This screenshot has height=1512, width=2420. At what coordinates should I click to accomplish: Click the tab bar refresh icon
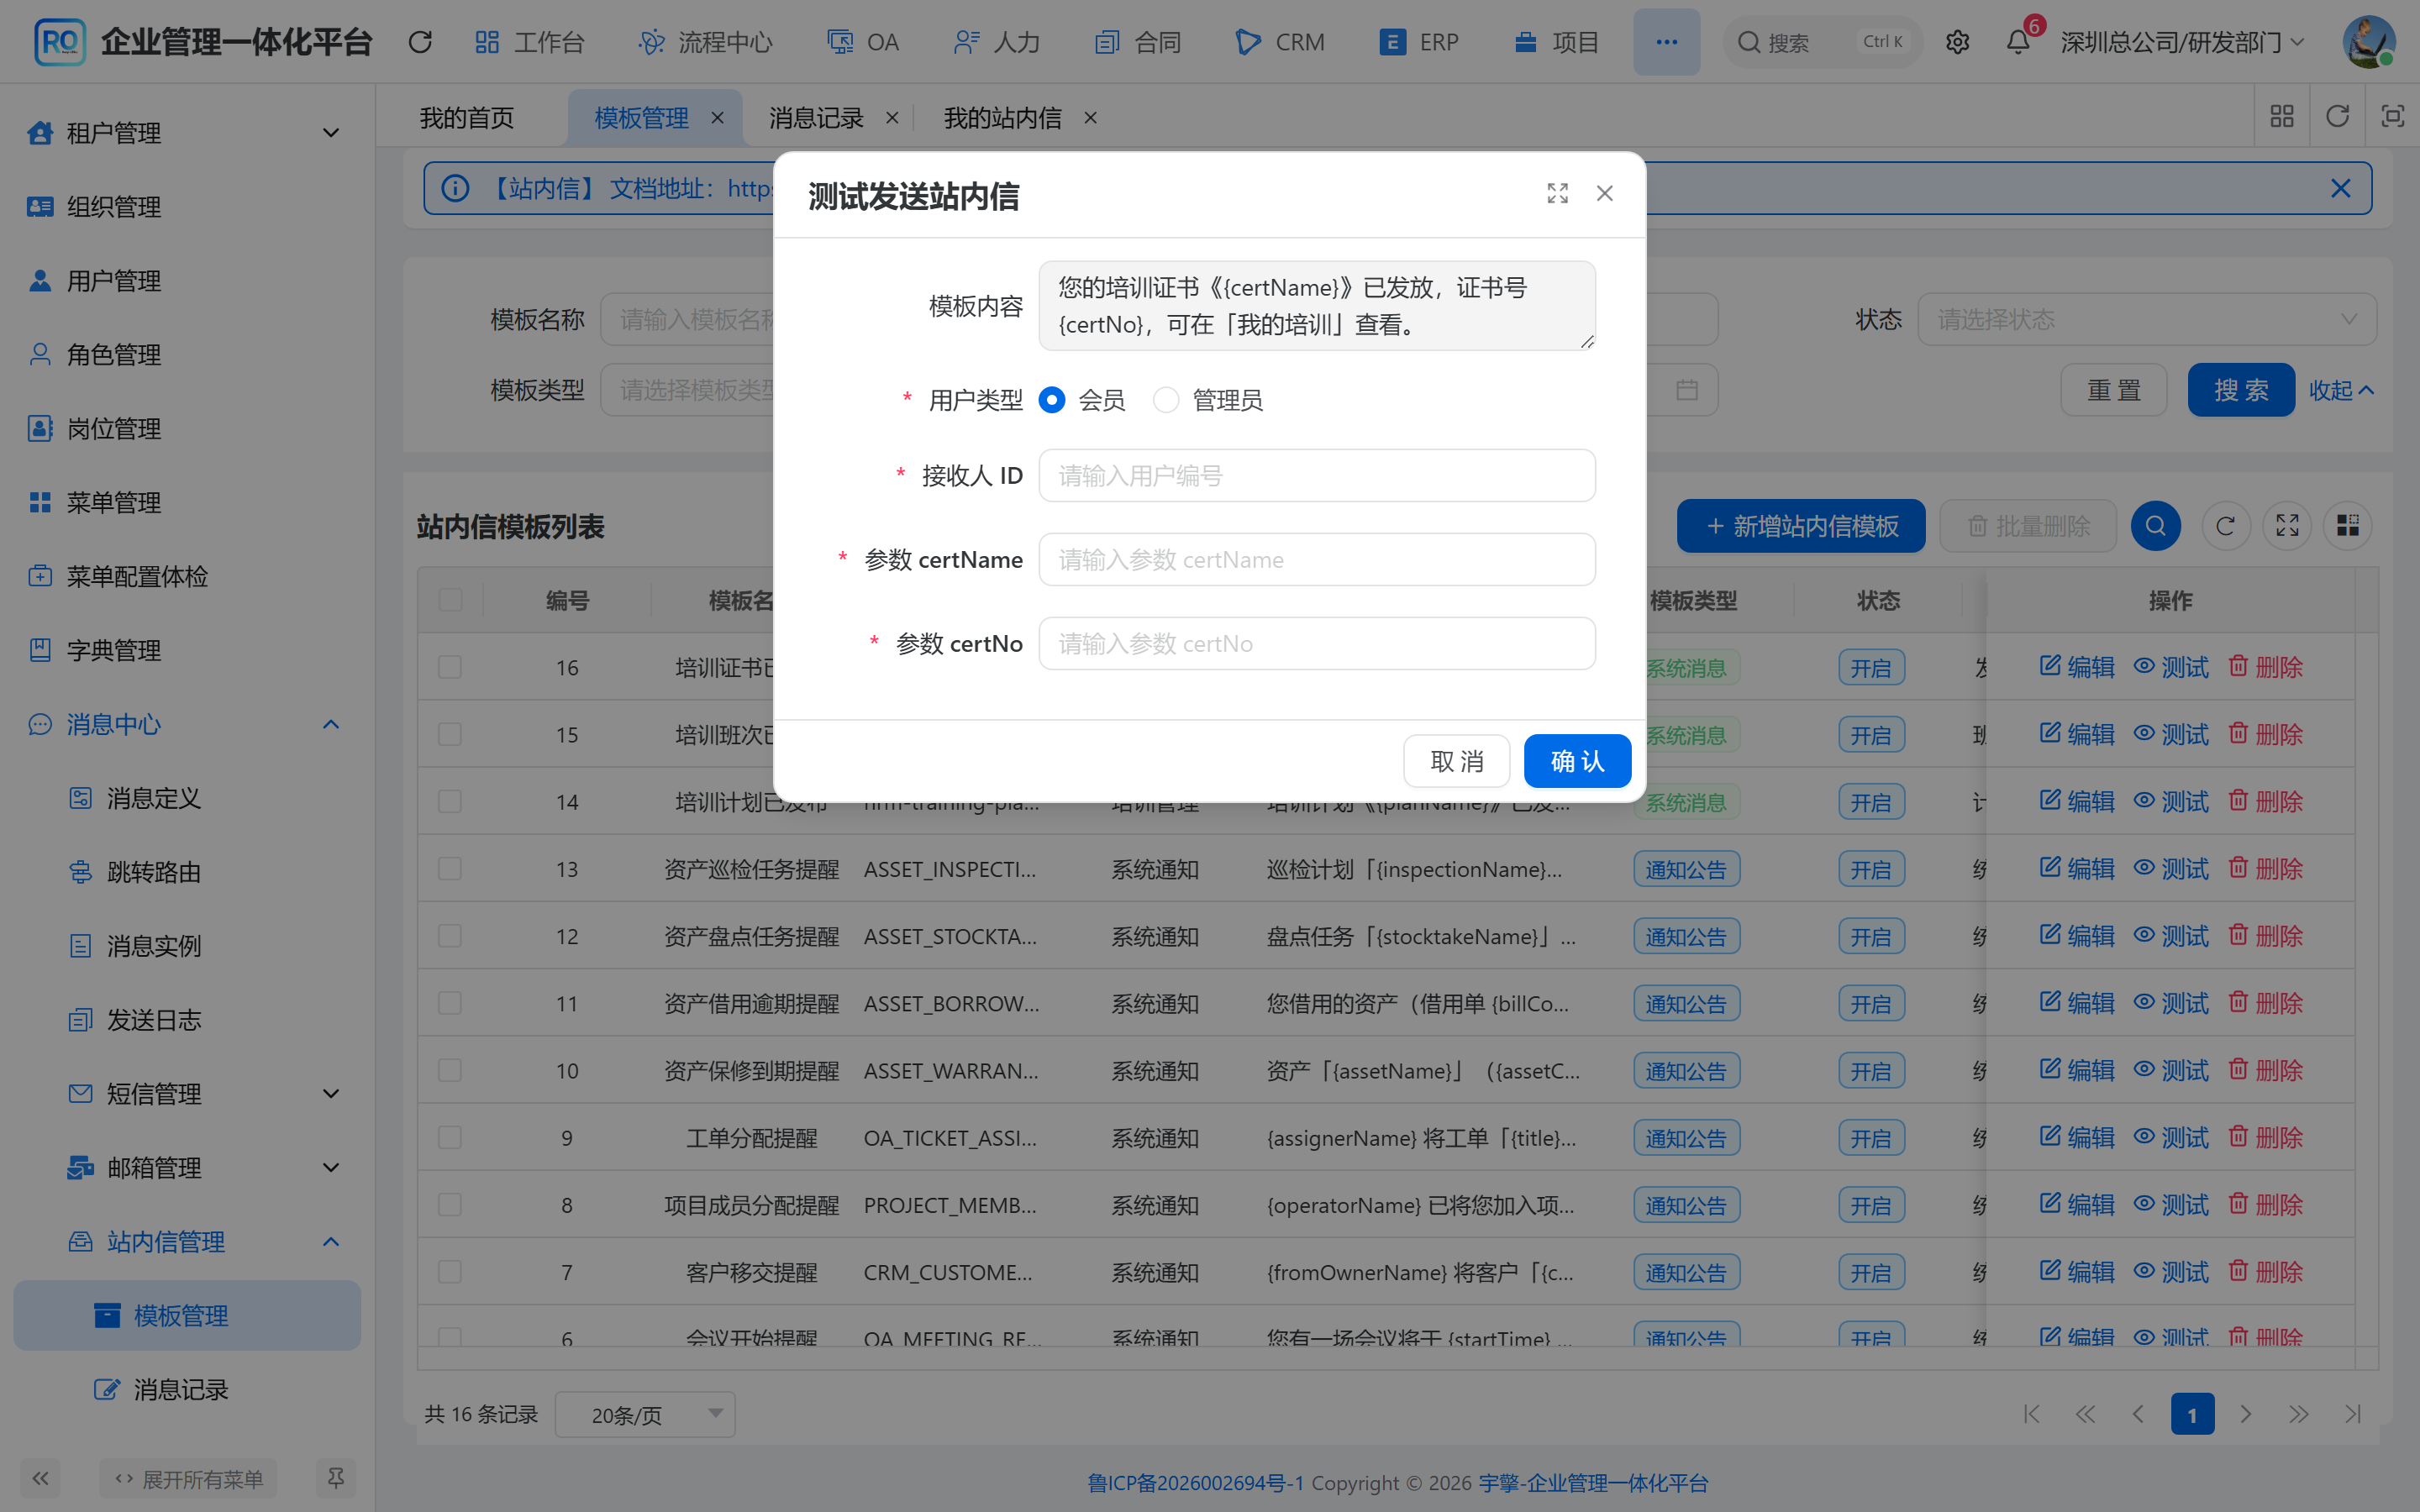click(x=2337, y=117)
